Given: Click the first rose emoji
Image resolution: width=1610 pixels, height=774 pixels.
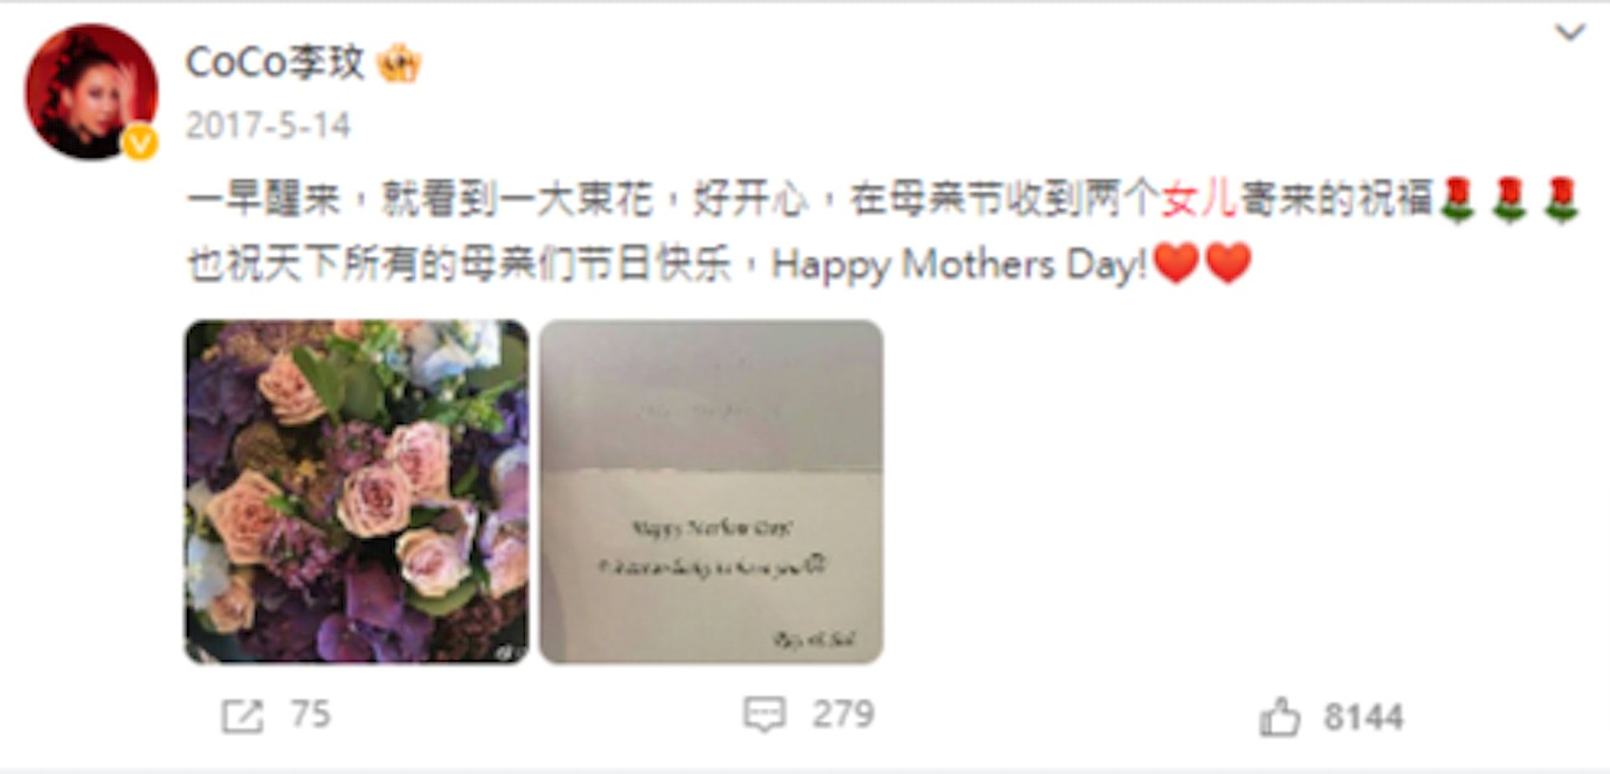Looking at the screenshot, I should pyautogui.click(x=1457, y=200).
